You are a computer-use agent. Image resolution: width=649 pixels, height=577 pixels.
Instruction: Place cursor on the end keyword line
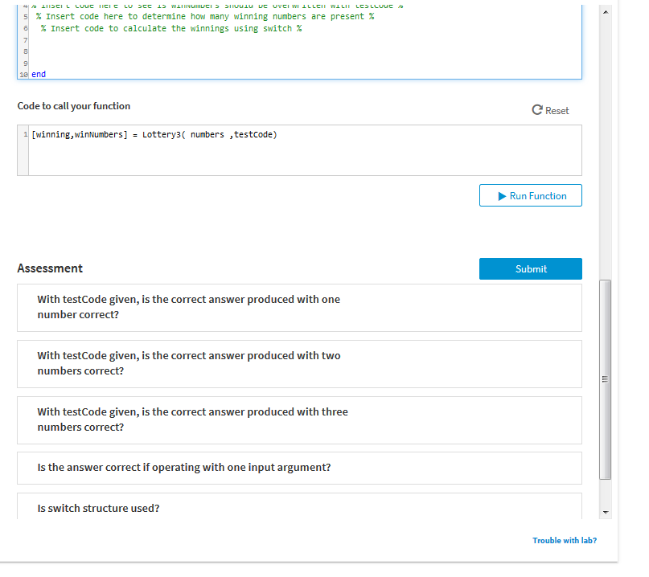click(x=38, y=74)
